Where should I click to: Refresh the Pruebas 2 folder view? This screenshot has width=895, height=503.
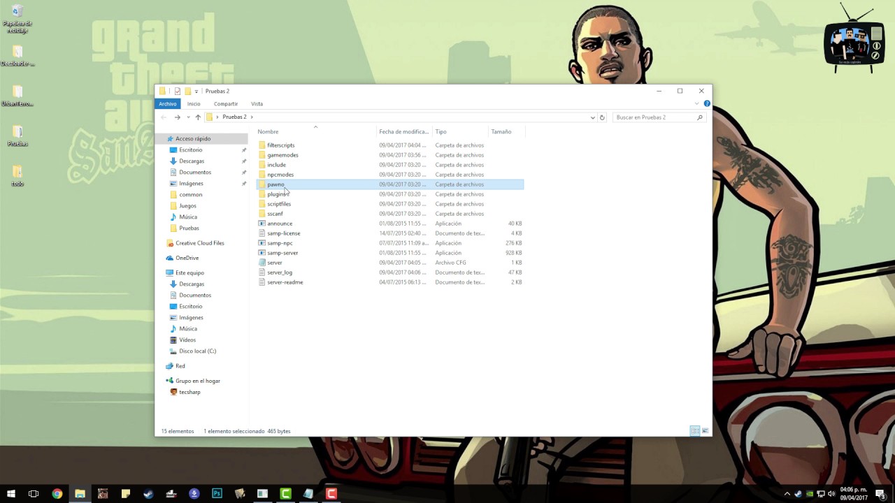pyautogui.click(x=602, y=117)
